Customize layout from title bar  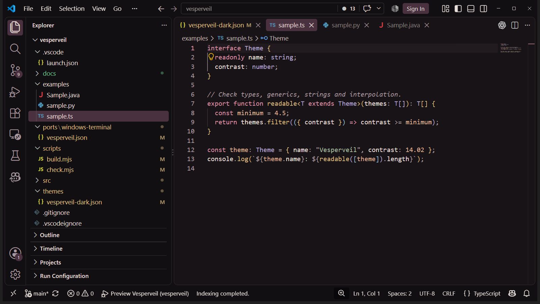click(x=446, y=9)
